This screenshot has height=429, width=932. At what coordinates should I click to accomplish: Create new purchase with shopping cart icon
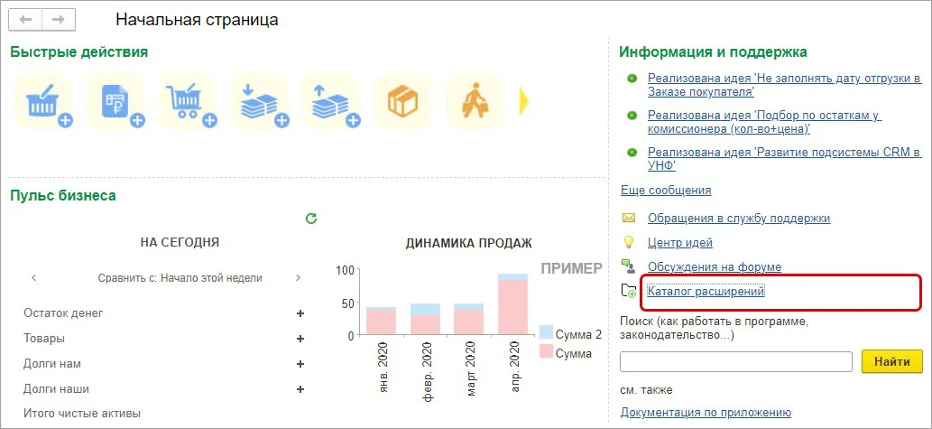point(189,102)
